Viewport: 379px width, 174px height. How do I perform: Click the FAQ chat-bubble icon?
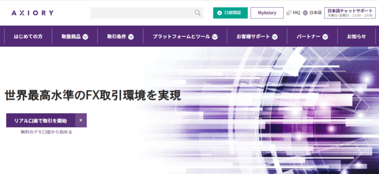tap(289, 13)
